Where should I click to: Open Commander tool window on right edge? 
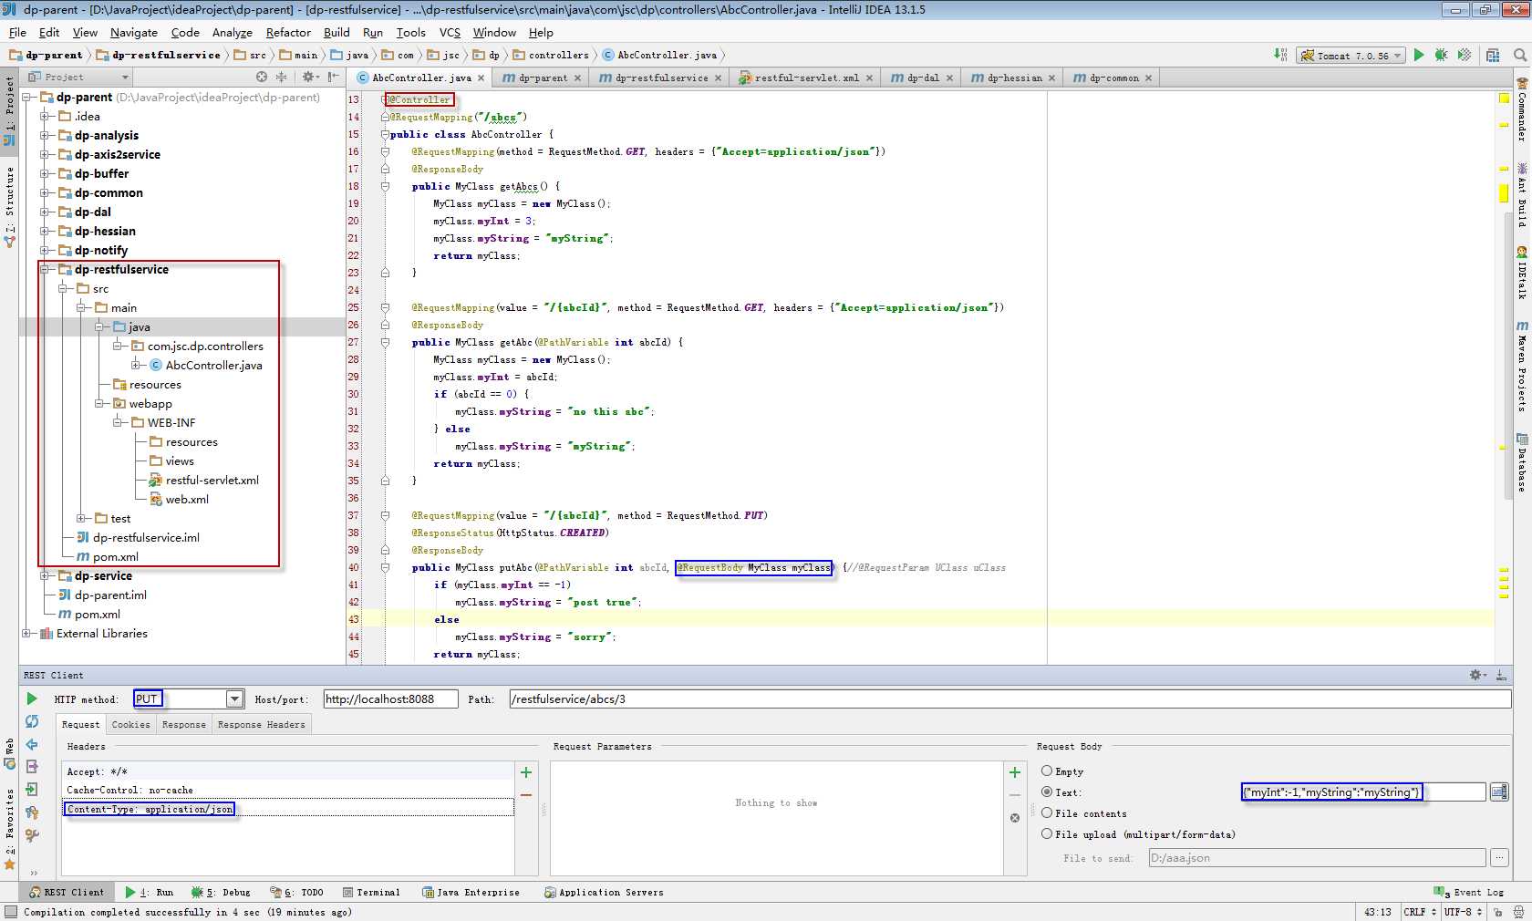1522,109
